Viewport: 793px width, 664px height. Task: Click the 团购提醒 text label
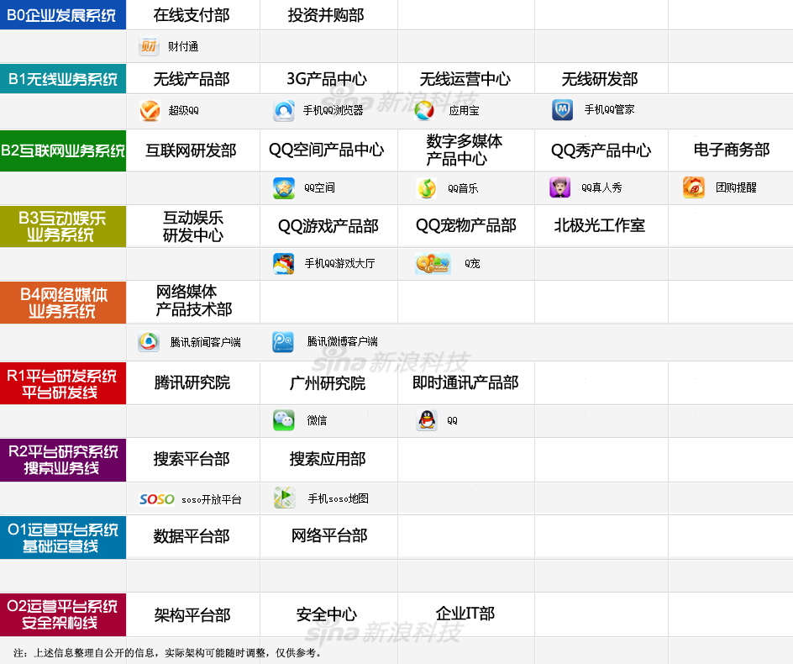(737, 187)
